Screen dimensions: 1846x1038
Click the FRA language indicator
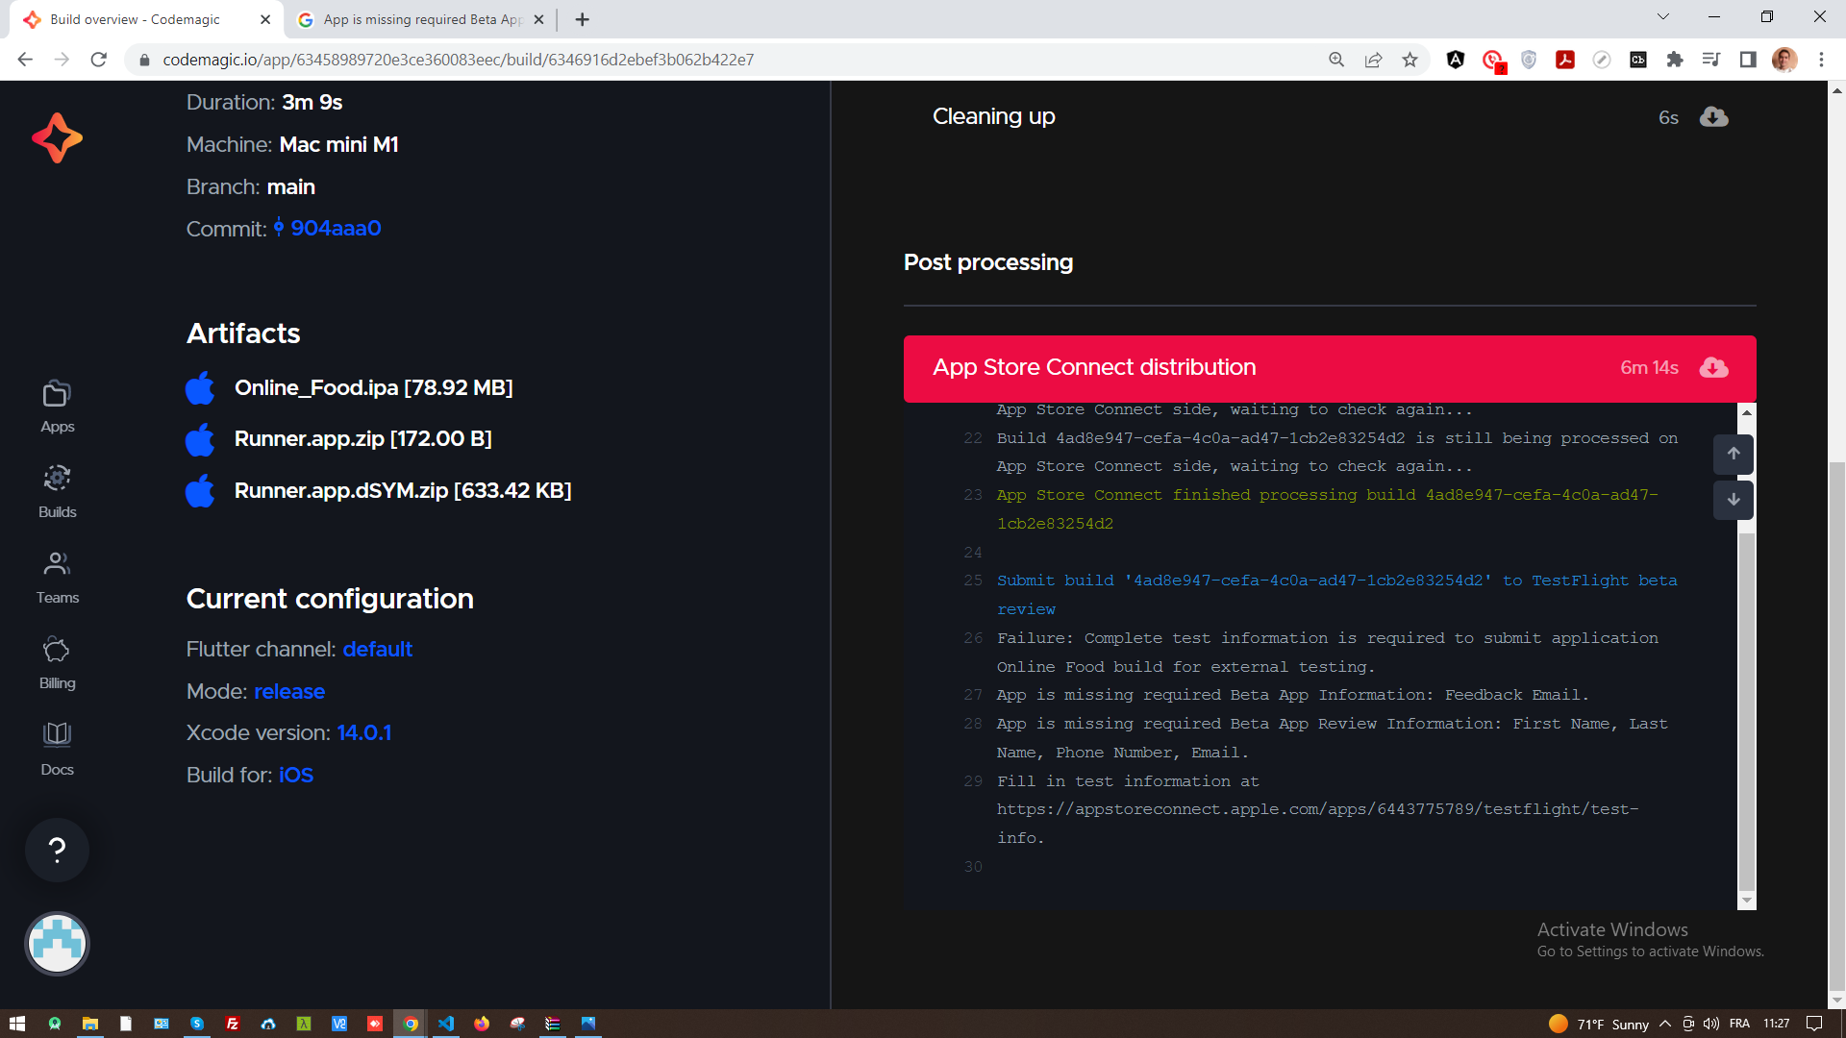(1739, 1024)
